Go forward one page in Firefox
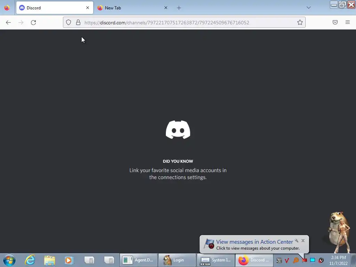This screenshot has height=267, width=356. [x=21, y=23]
